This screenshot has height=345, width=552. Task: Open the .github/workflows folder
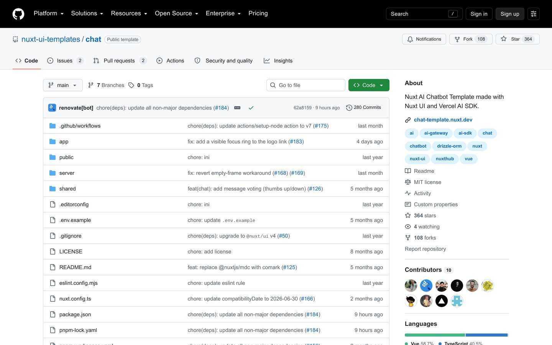tap(80, 126)
